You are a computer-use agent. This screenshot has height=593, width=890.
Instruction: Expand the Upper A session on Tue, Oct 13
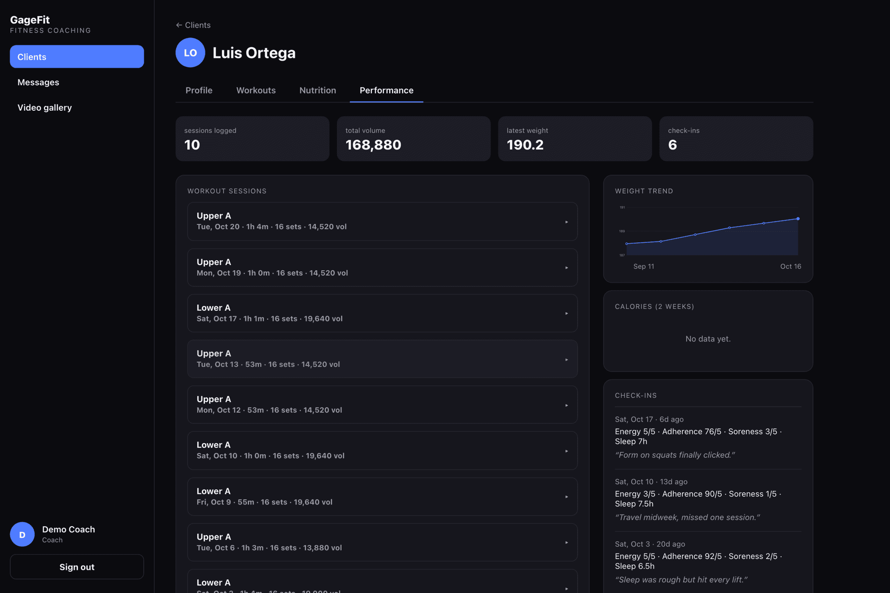tap(382, 359)
